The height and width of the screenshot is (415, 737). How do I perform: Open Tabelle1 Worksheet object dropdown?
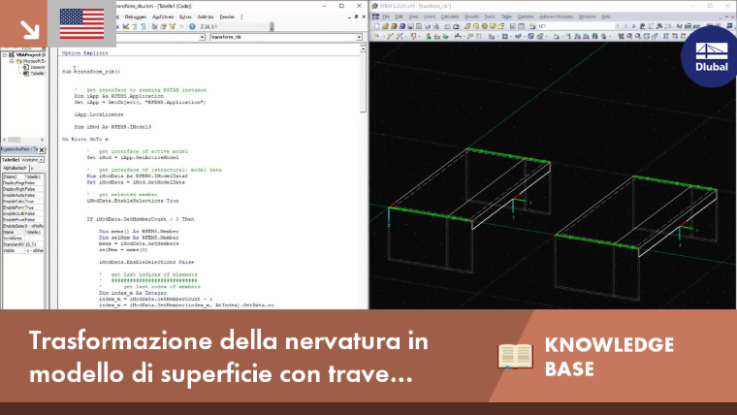pyautogui.click(x=42, y=160)
